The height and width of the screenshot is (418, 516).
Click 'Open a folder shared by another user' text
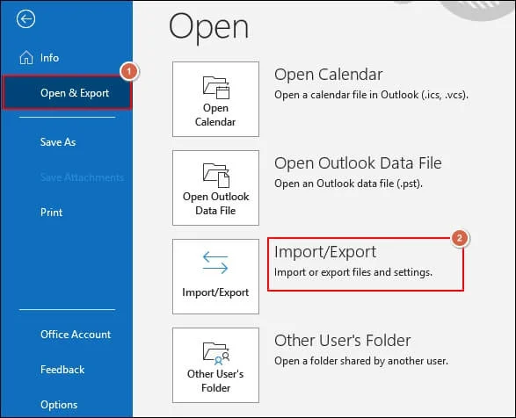pyautogui.click(x=361, y=361)
